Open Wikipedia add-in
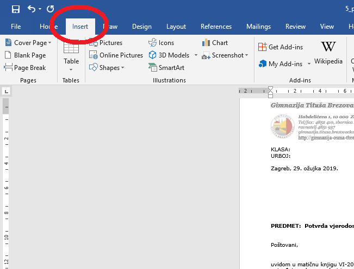The width and height of the screenshot is (354, 269). click(x=328, y=53)
